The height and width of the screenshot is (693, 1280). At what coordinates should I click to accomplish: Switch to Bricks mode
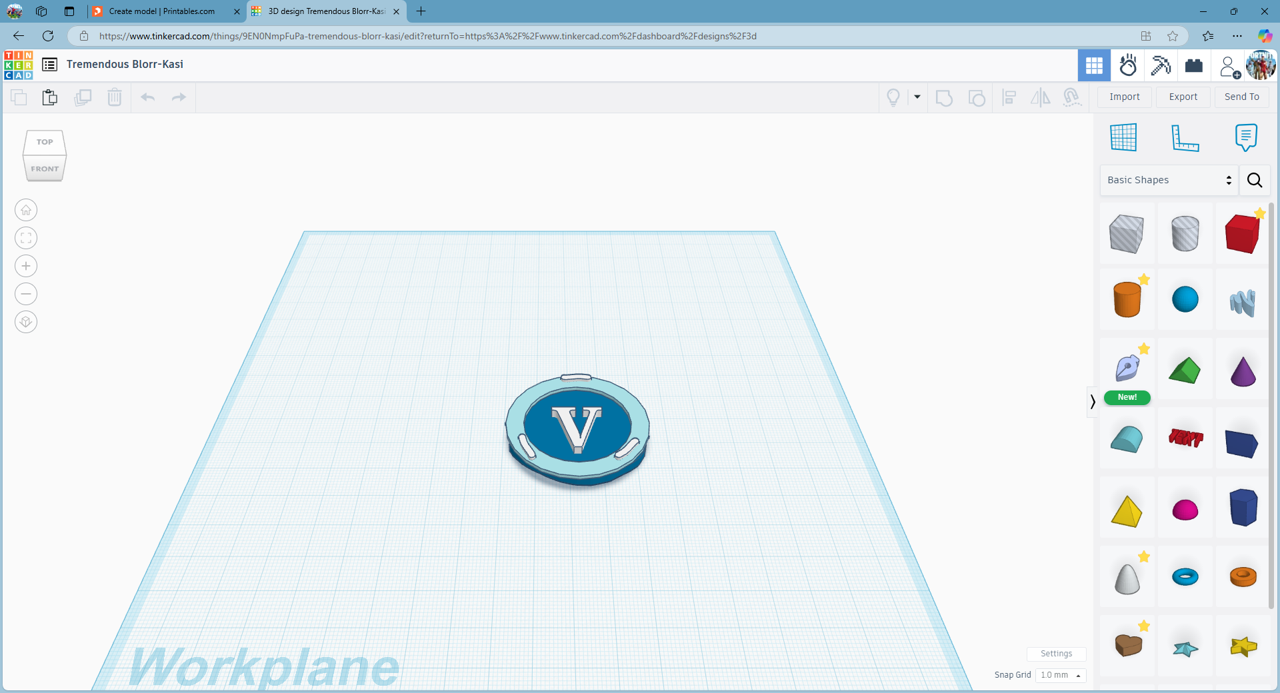pyautogui.click(x=1194, y=65)
